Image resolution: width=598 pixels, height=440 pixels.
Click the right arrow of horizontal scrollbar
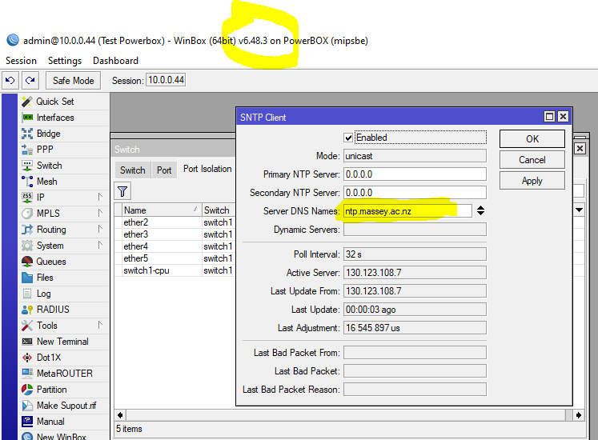578,415
